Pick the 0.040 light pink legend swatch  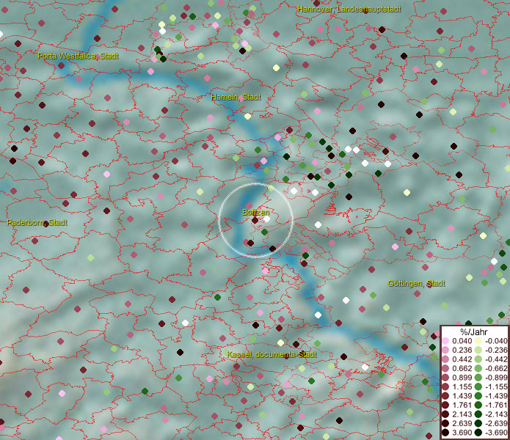445,341
